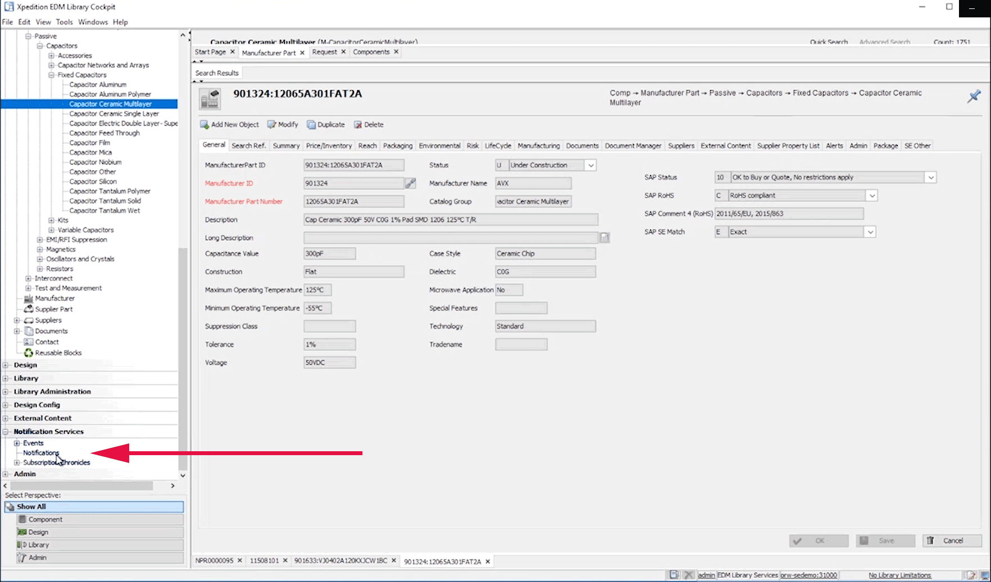Expand the Events node
This screenshot has height=582, width=991.
17,443
